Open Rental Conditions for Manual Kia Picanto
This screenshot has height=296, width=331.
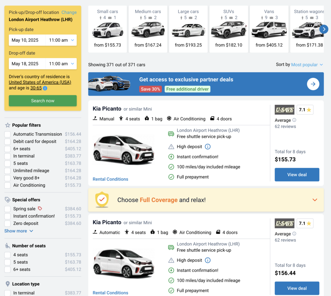pyautogui.click(x=111, y=179)
